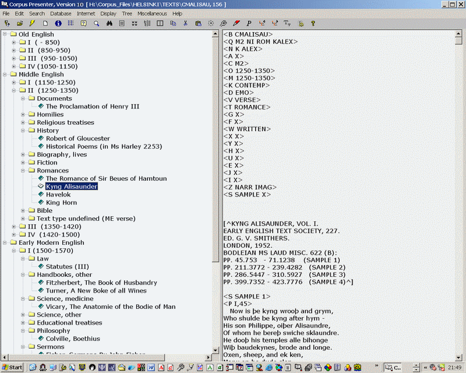Collapse the Old English tree node
The image size is (466, 373).
coord(5,34)
